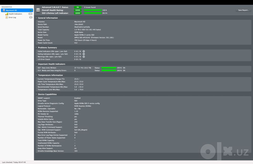Screen dimensions: 253x164
Task: Click the Macintosh HD drive icon in sidebar
Action: coord(4,10)
